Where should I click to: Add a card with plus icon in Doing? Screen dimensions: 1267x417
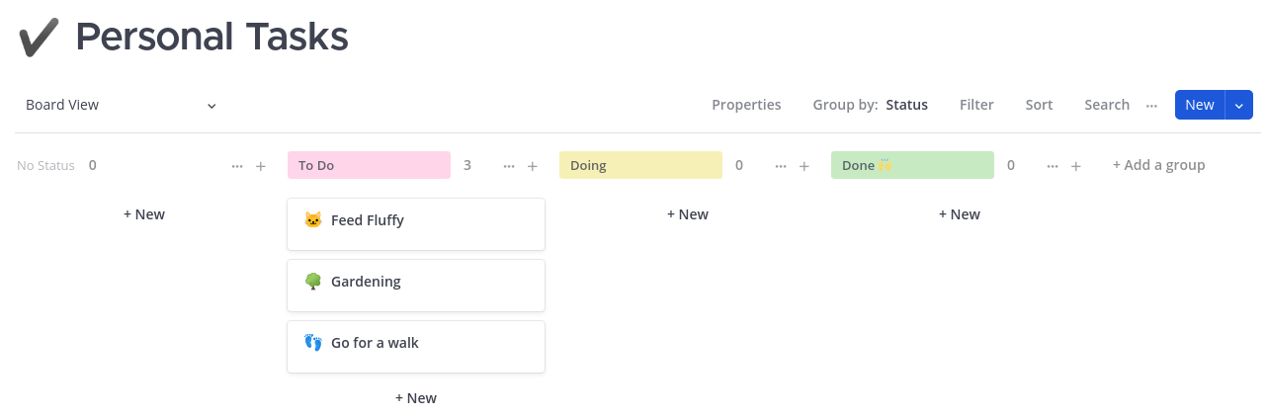[804, 166]
